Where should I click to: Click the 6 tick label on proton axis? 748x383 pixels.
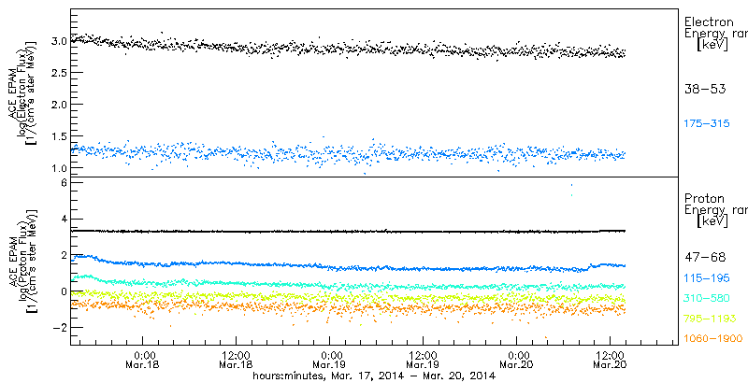click(62, 183)
